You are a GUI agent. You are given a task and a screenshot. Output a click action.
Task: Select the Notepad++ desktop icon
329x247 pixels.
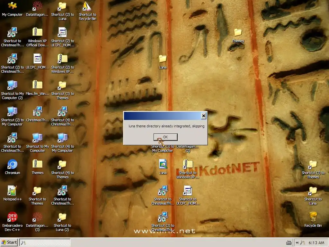pyautogui.click(x=13, y=193)
